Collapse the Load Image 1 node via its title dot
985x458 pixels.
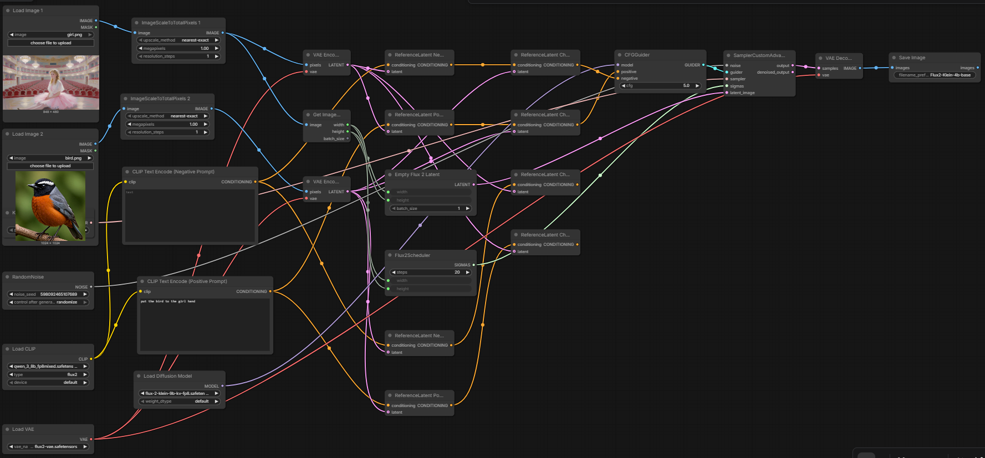click(x=8, y=11)
